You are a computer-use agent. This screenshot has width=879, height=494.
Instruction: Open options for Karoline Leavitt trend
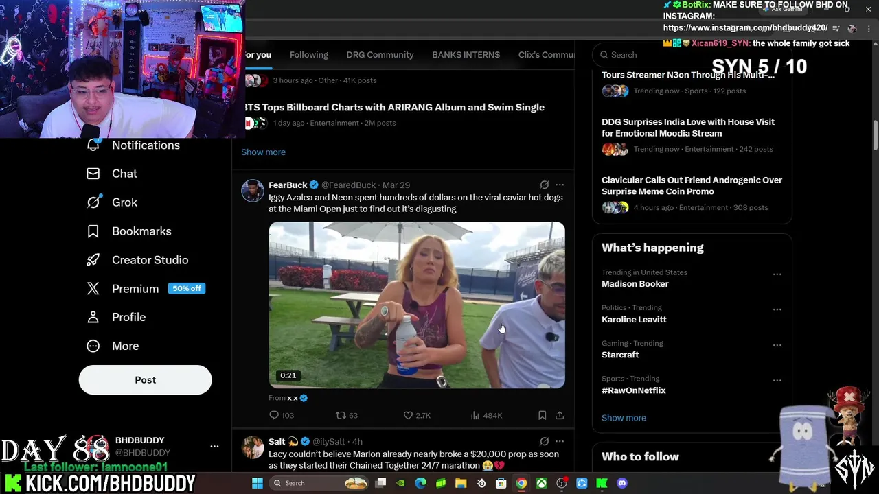777,309
